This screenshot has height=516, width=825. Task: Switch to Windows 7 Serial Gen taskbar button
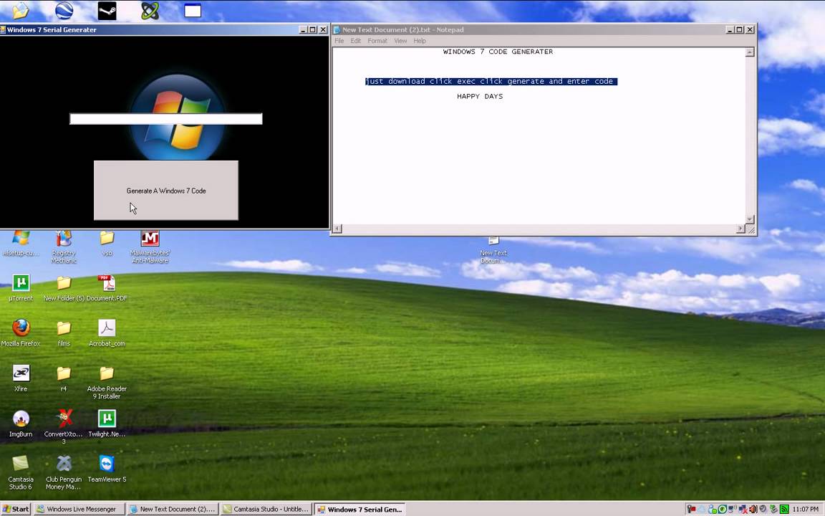click(x=360, y=509)
